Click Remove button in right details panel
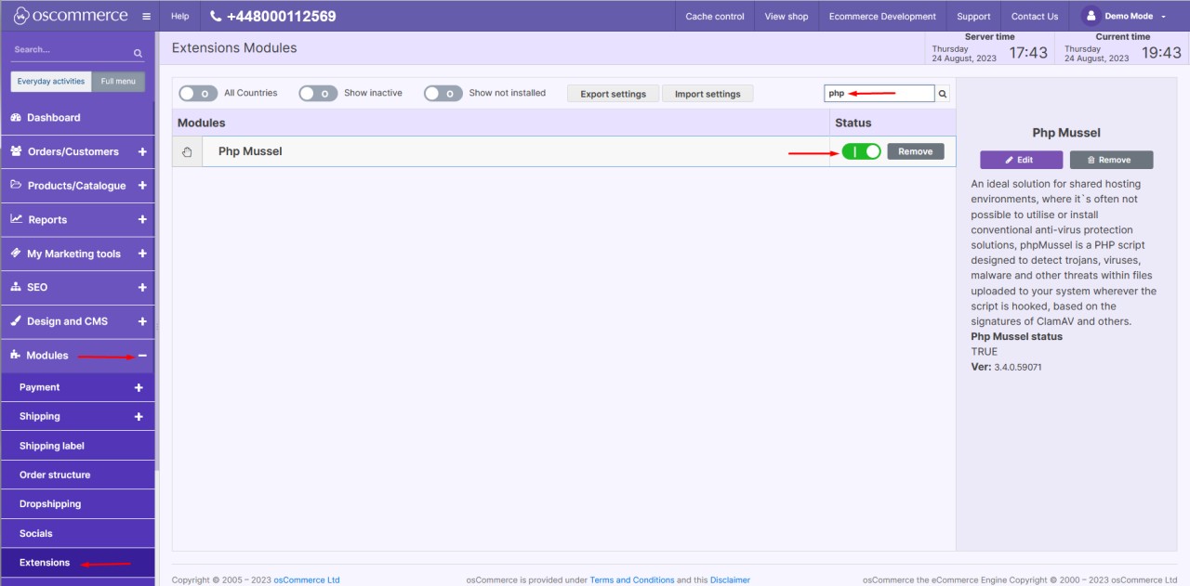Screen dimensions: 1190x586 pos(1111,160)
